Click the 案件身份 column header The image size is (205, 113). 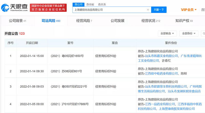pyautogui.click(x=171, y=43)
